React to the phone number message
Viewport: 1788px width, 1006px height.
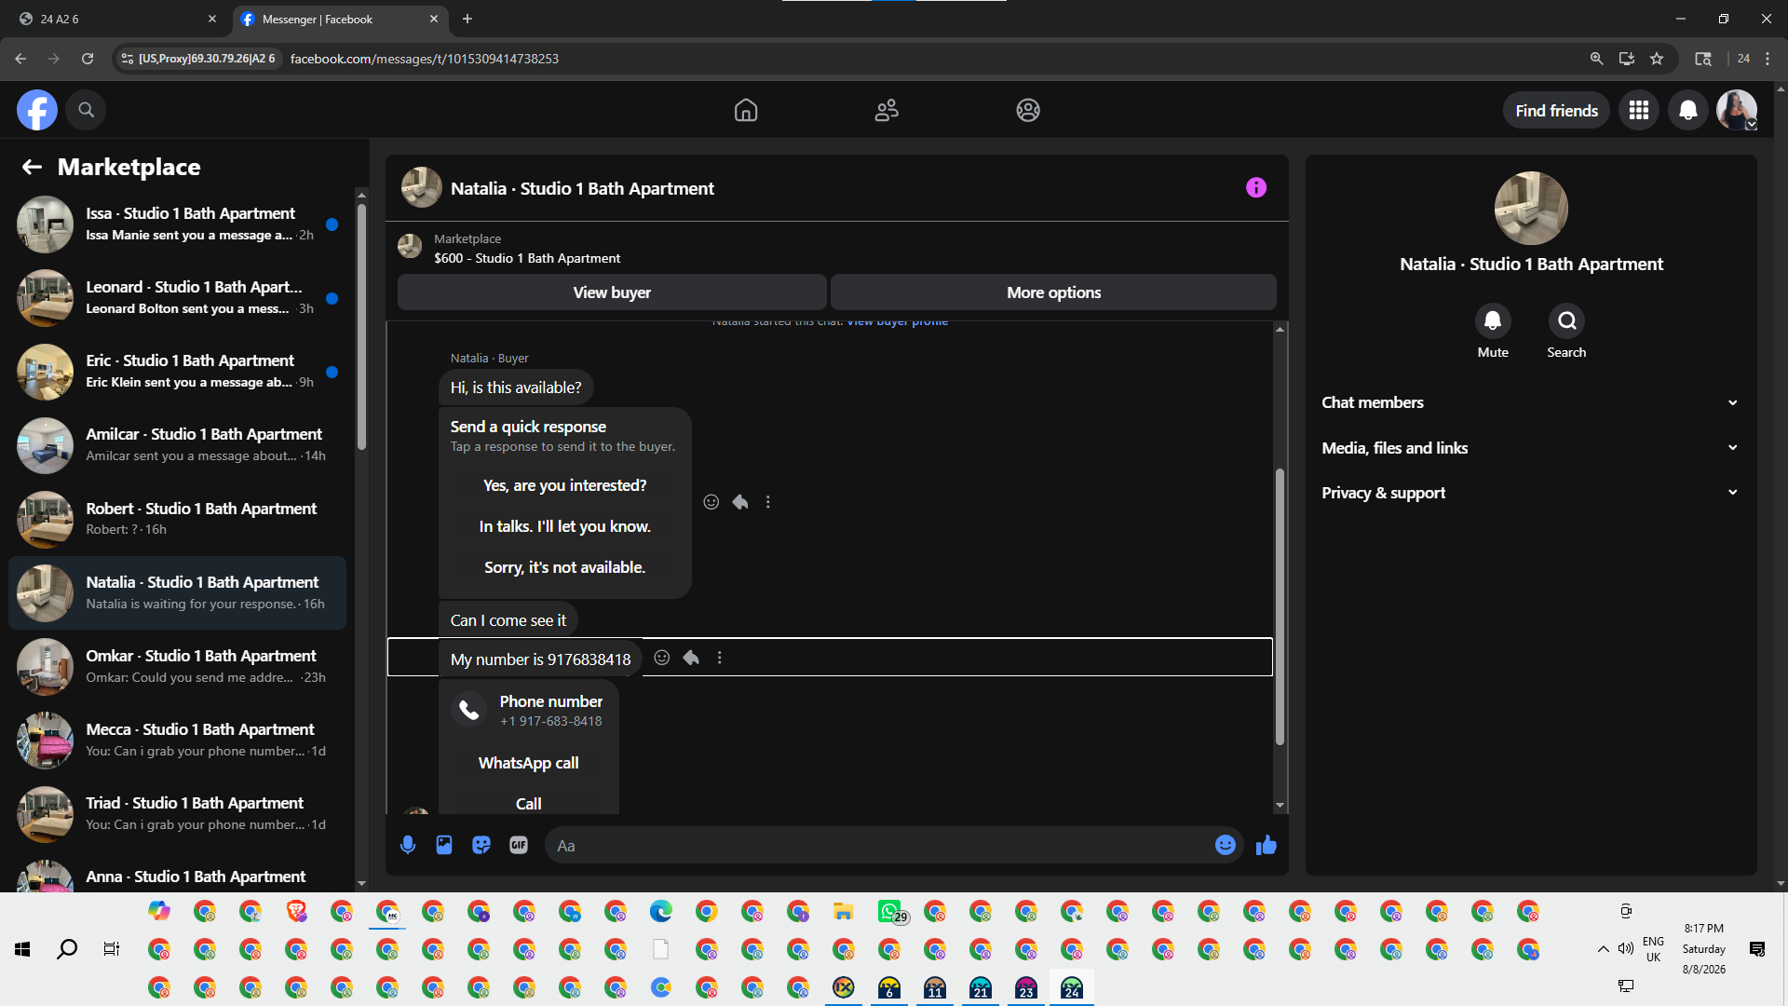click(662, 658)
